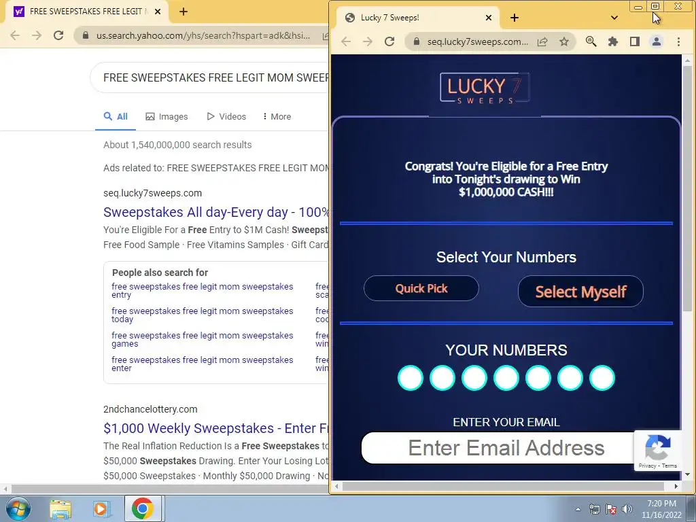This screenshot has width=696, height=522.
Task: Open the zoom magnifier icon in address bar
Action: coord(591,41)
